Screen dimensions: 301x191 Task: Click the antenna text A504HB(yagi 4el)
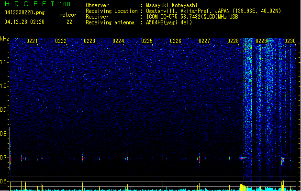click(x=169, y=22)
